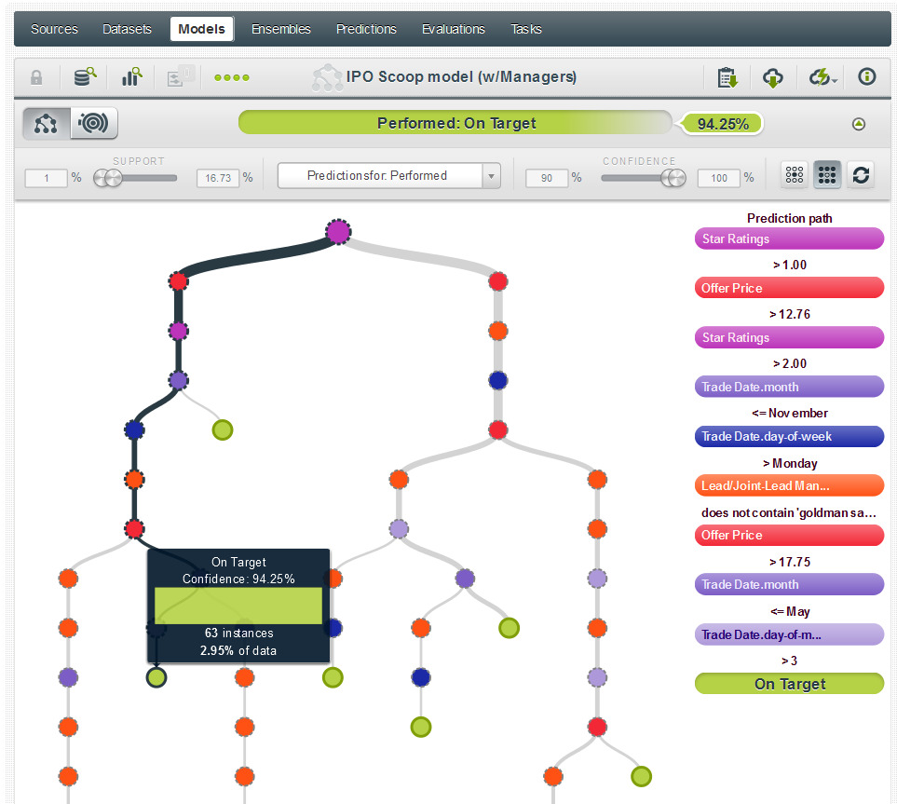Click the bar chart magnifier icon

131,77
